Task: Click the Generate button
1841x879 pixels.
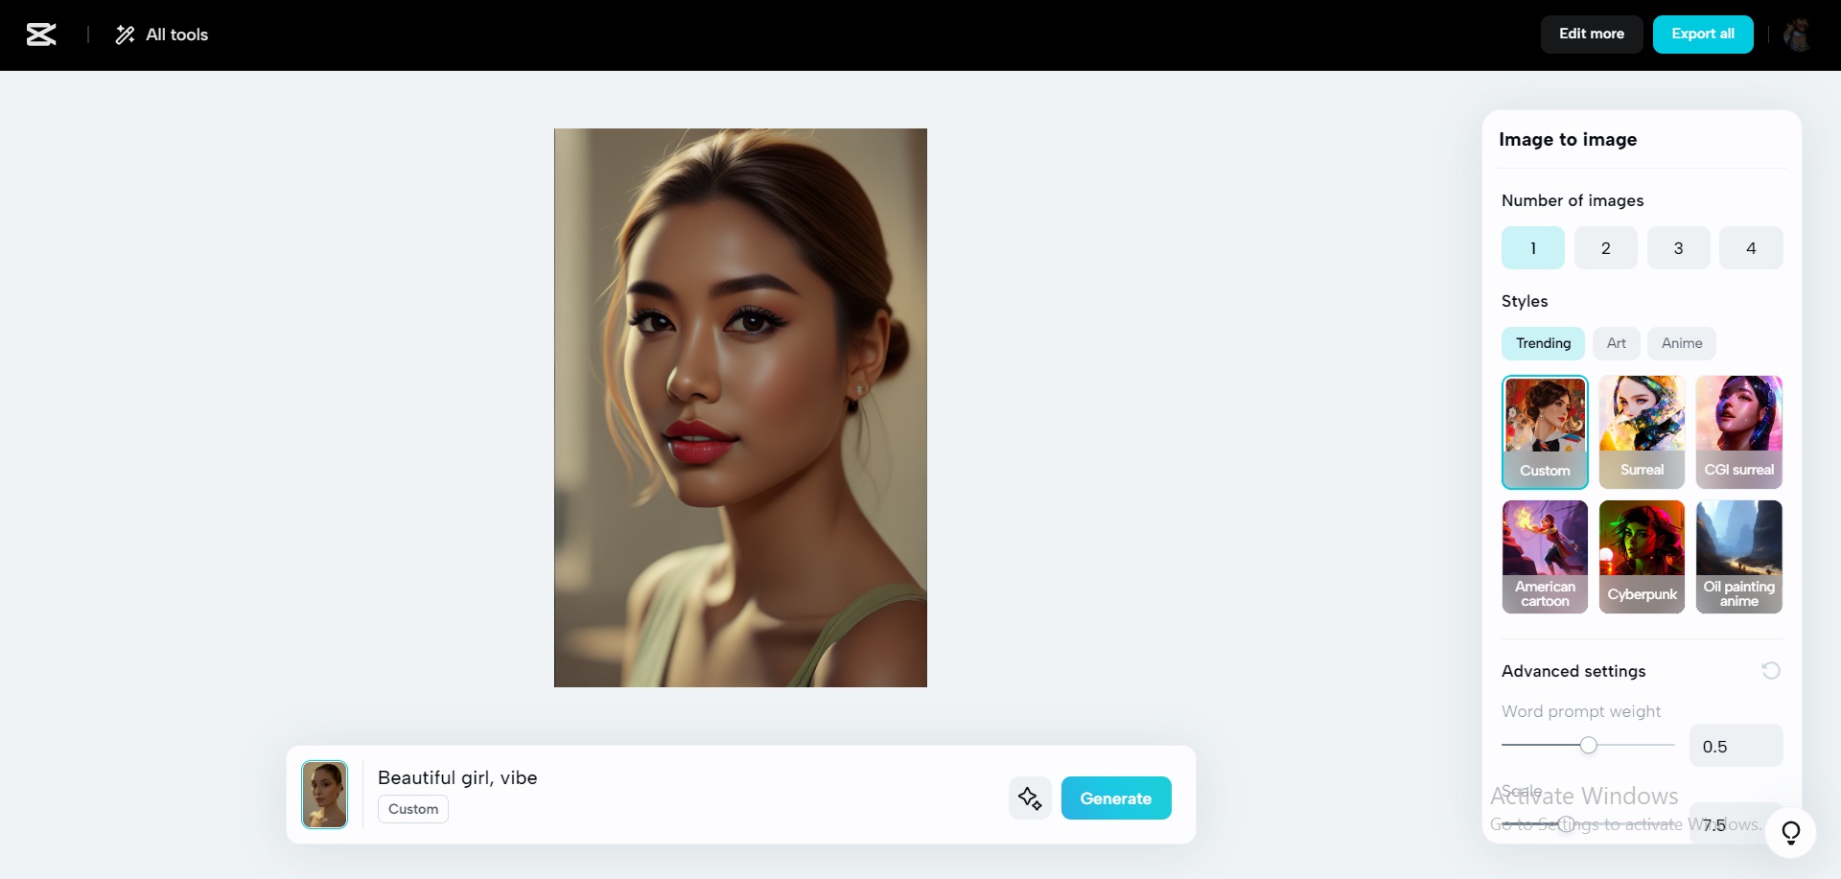Action: pyautogui.click(x=1116, y=798)
